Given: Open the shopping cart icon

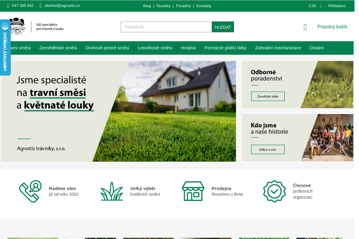Looking at the screenshot, I should tap(305, 27).
